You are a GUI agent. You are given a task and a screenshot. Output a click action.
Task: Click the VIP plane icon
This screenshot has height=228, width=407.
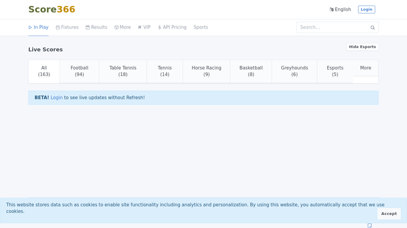click(x=140, y=27)
